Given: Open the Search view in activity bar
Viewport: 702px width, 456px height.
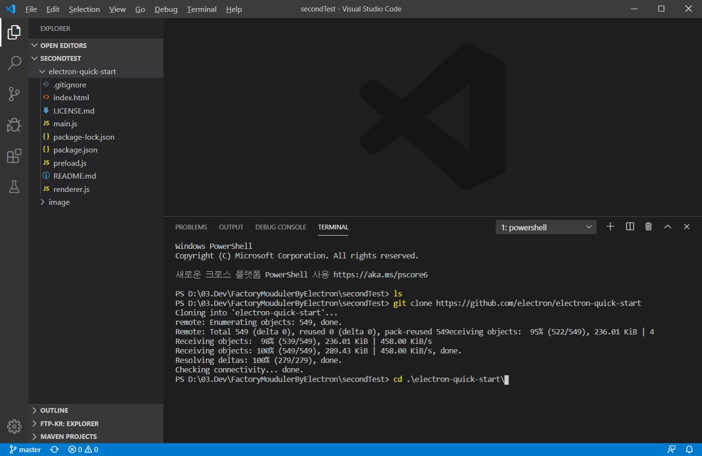Looking at the screenshot, I should 14,63.
